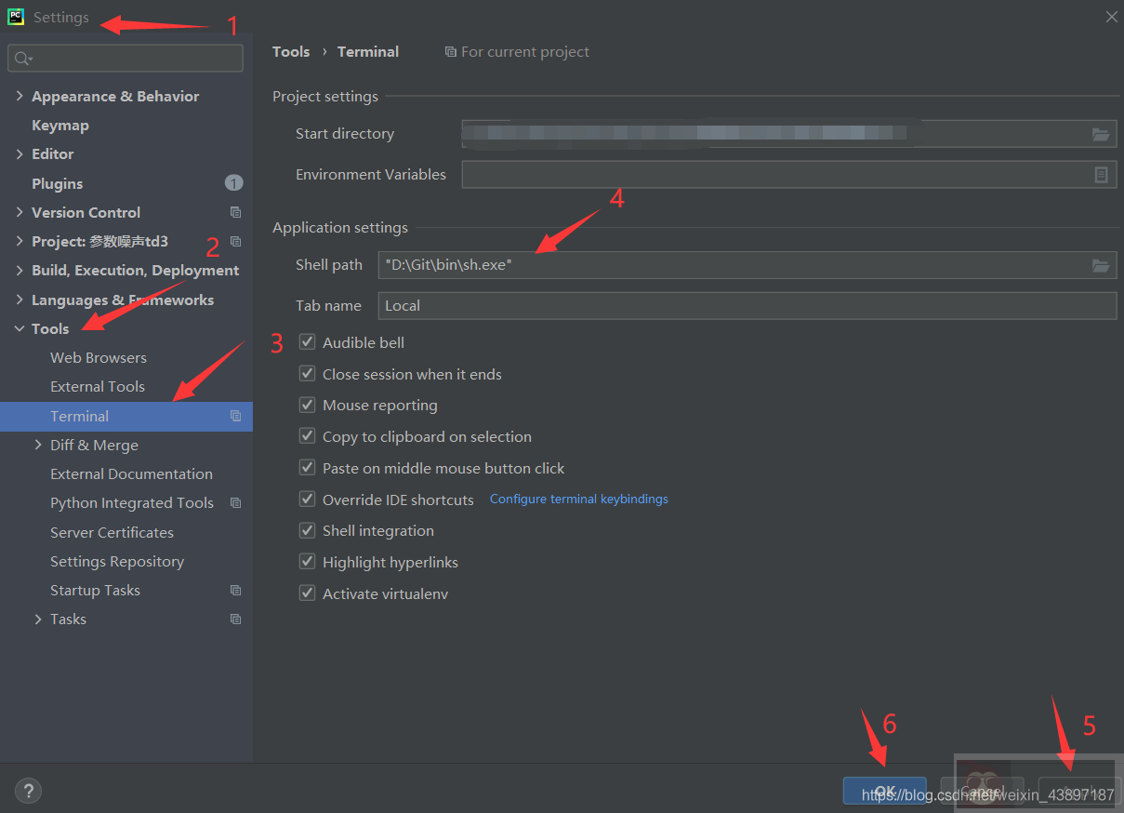This screenshot has width=1124, height=813.
Task: Open the Start directory folder browser icon
Action: 1102,133
